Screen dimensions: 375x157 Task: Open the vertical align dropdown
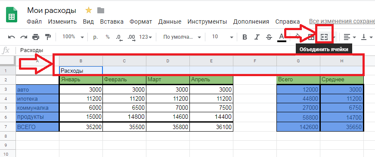(x=367, y=37)
